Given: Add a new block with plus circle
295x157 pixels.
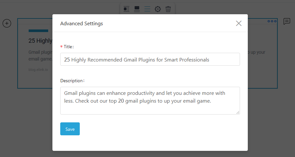Looking at the screenshot, I should pyautogui.click(x=7, y=23).
